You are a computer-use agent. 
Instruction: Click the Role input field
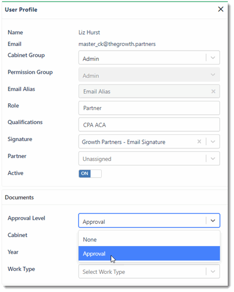[149, 108]
